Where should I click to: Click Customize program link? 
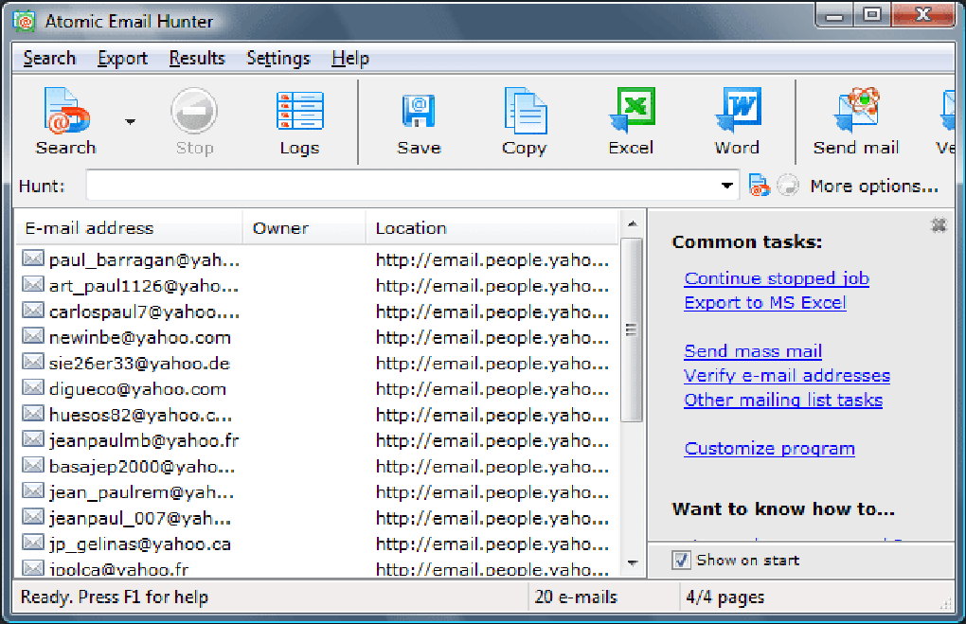pos(769,449)
